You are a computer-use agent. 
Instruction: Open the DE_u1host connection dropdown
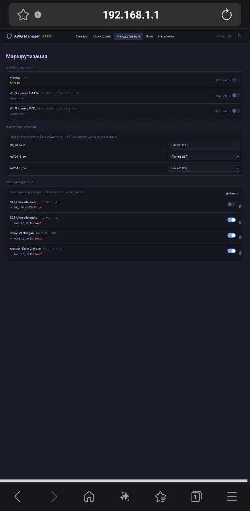click(204, 145)
